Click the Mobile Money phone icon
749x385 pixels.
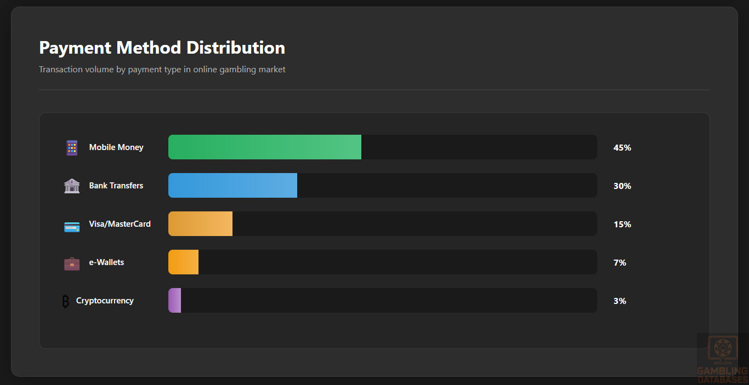(x=72, y=148)
